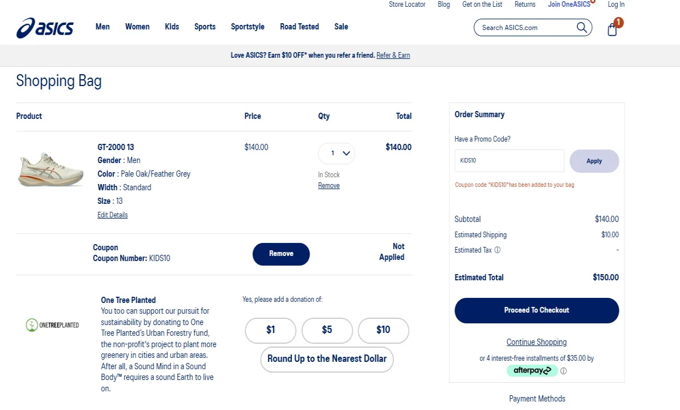Click the One Tree Planted logo
680x410 pixels.
coord(52,324)
